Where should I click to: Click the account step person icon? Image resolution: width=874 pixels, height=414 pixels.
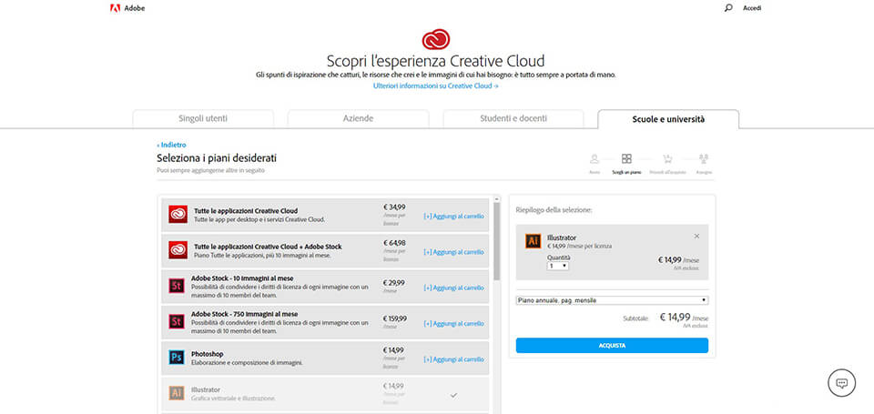(595, 159)
